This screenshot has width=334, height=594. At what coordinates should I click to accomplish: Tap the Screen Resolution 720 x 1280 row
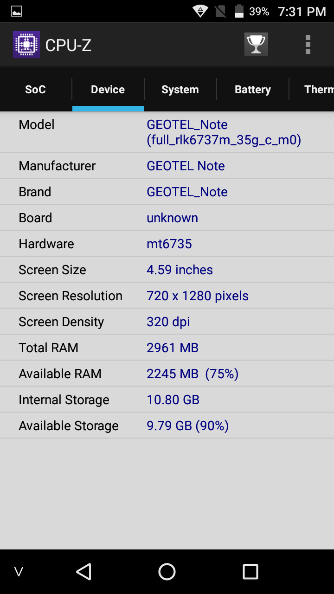(x=167, y=296)
